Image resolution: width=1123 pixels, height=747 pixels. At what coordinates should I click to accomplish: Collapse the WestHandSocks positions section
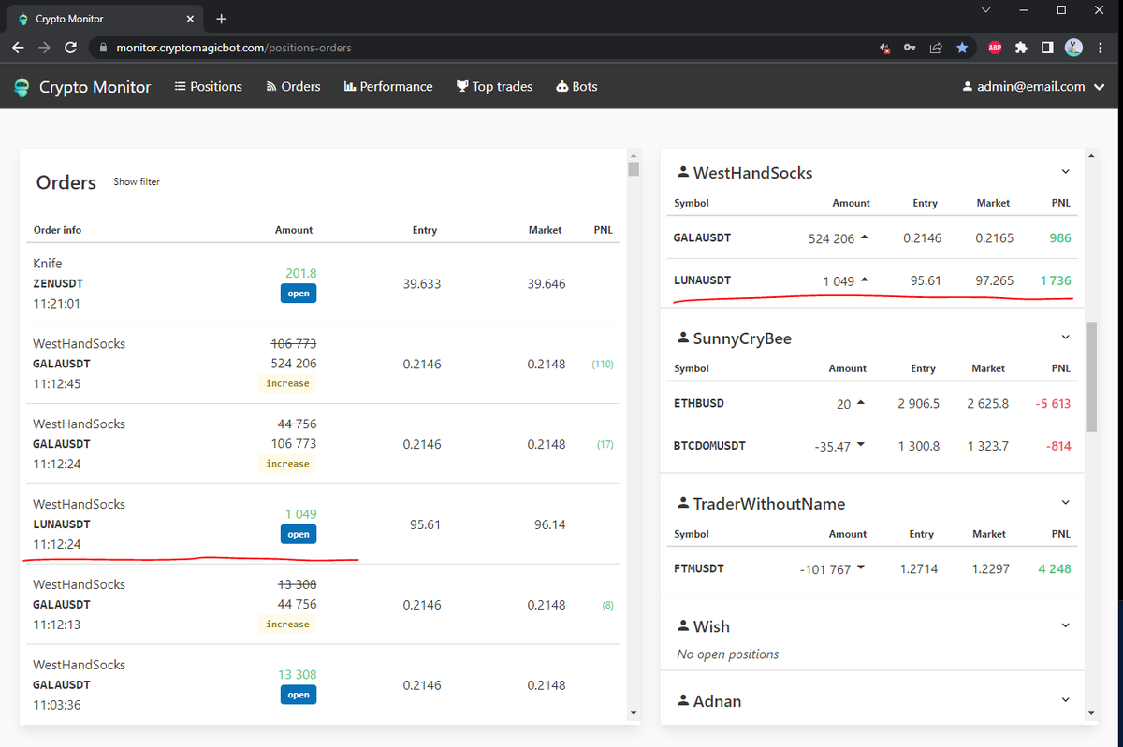[1065, 172]
